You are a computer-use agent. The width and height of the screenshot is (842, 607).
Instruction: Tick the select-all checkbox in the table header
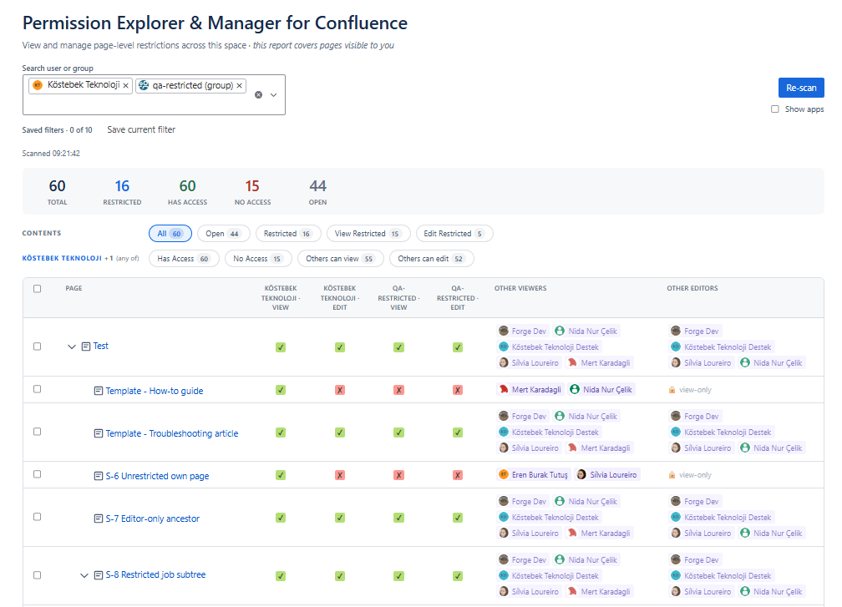coord(37,289)
